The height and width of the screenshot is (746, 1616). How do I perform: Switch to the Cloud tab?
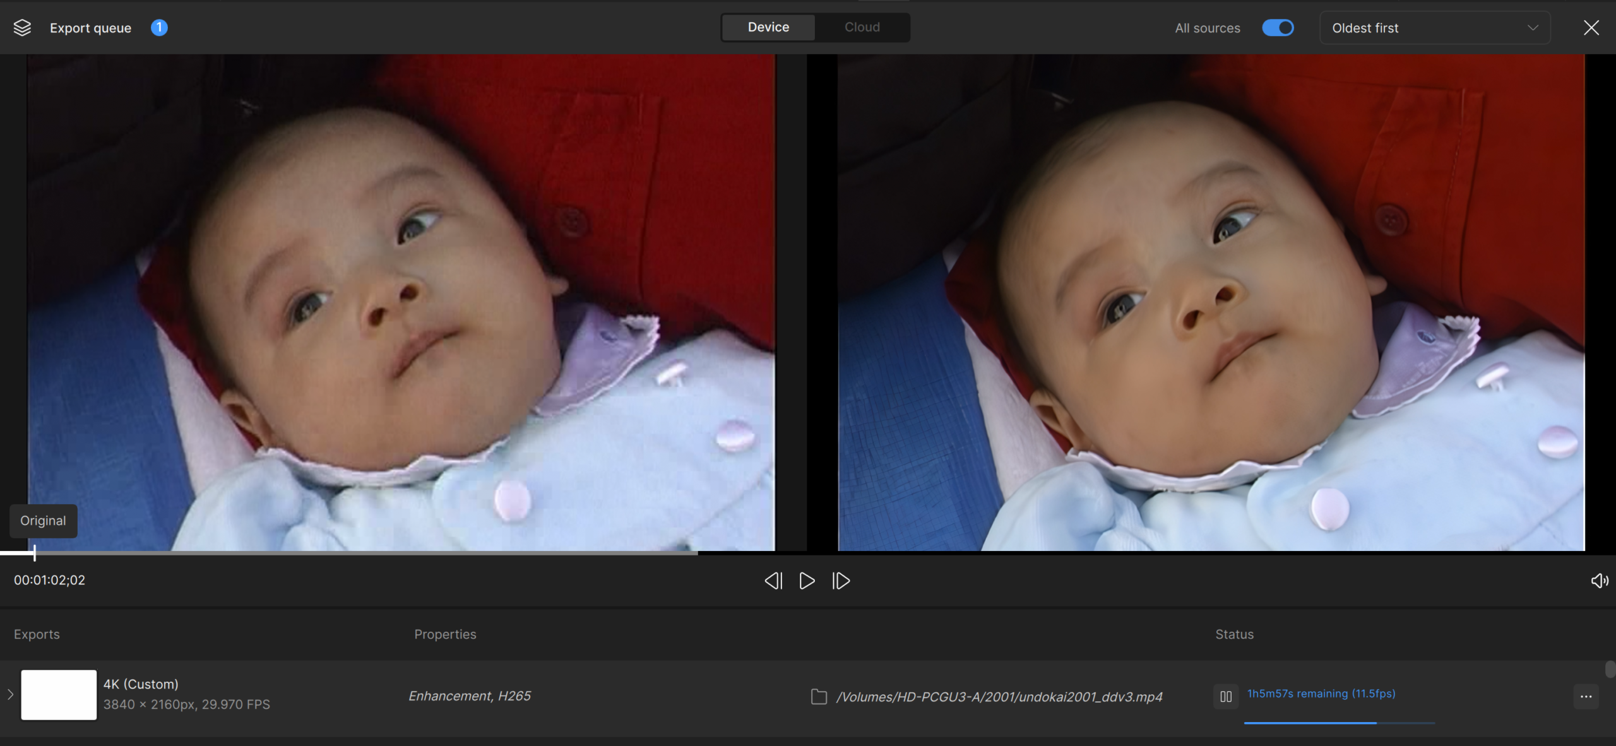pyautogui.click(x=862, y=27)
